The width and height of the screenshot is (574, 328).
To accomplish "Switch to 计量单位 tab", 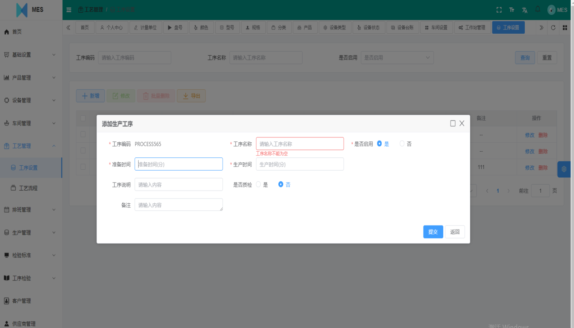I will pyautogui.click(x=146, y=27).
